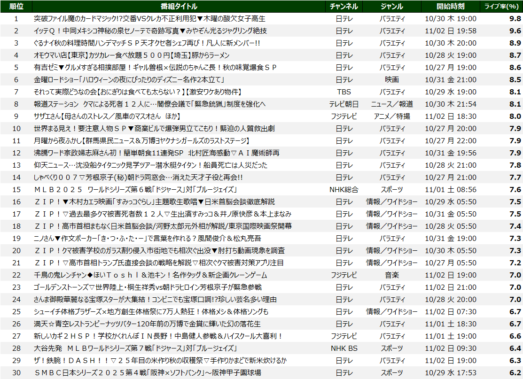Image resolution: width=523 pixels, height=379 pixels.
Task: Click the rank 1 top program title
Action: (x=149, y=19)
